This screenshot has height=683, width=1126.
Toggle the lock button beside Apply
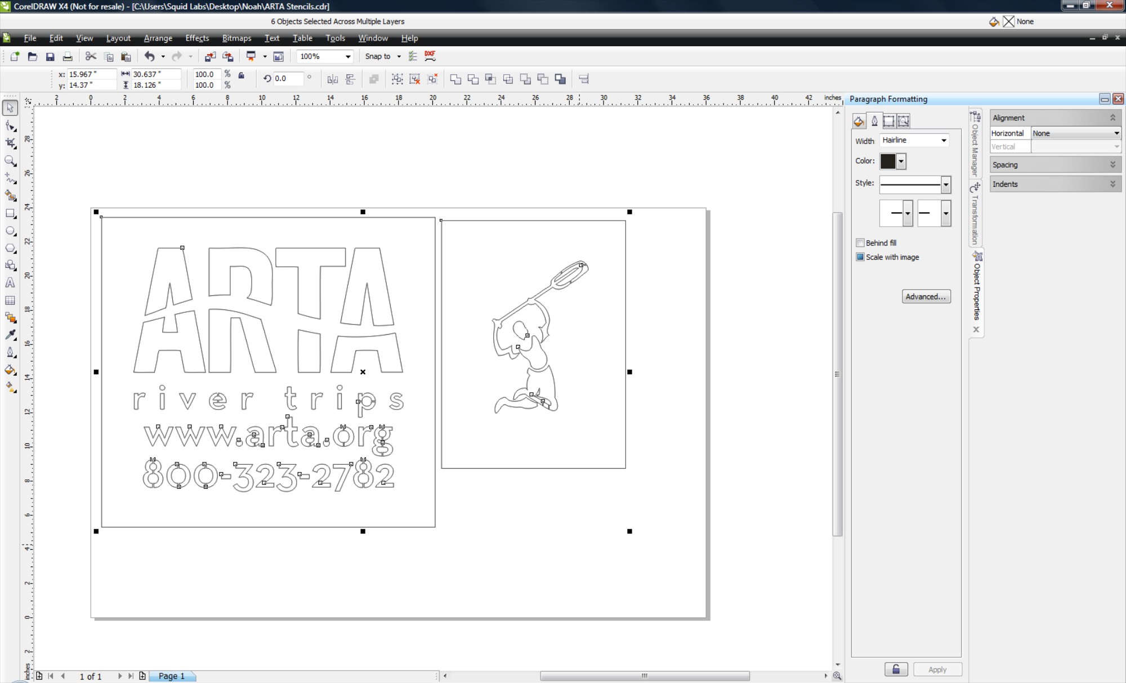[896, 669]
